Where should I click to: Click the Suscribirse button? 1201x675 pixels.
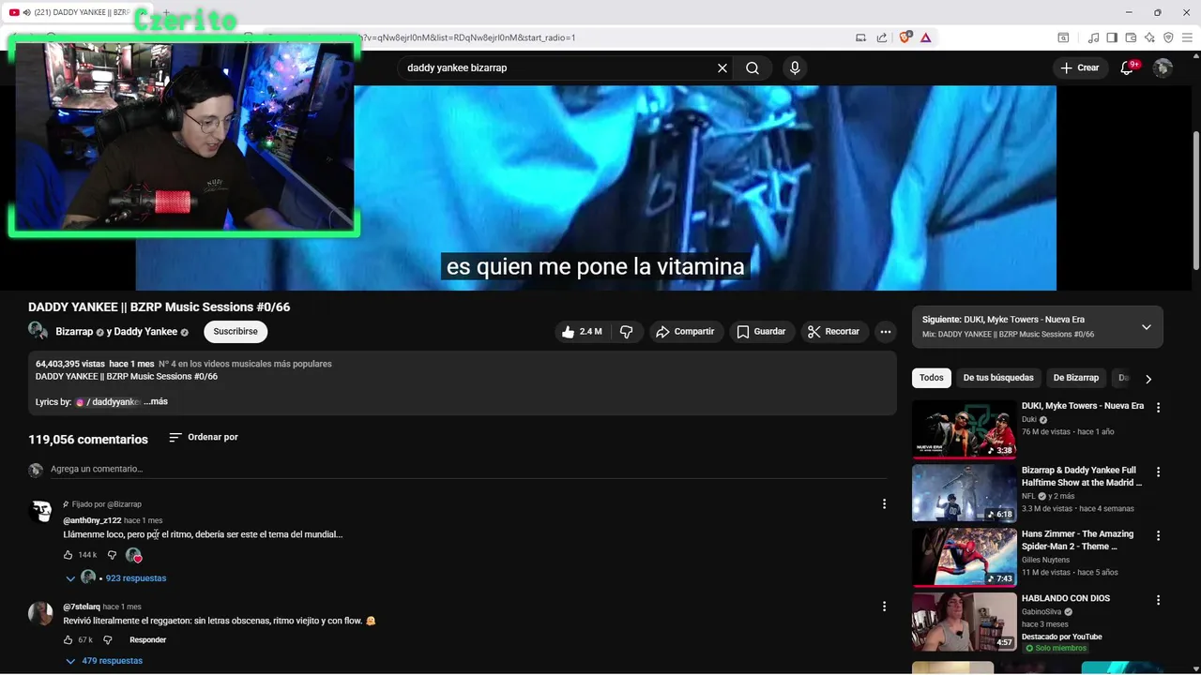pyautogui.click(x=236, y=332)
